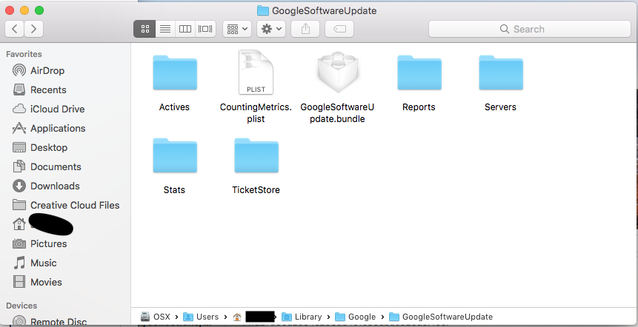
Task: Go back with the left arrow button
Action: (15, 29)
